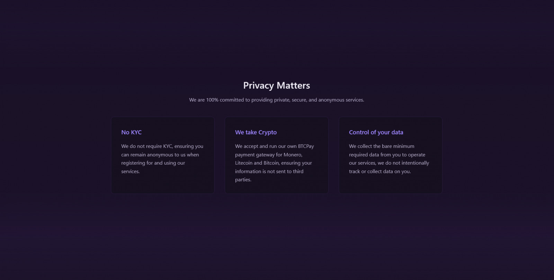The width and height of the screenshot is (554, 280).
Task: Click "information is not sent to third" line
Action: click(269, 171)
